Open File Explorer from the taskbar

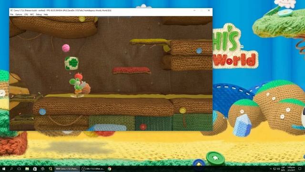27,169
